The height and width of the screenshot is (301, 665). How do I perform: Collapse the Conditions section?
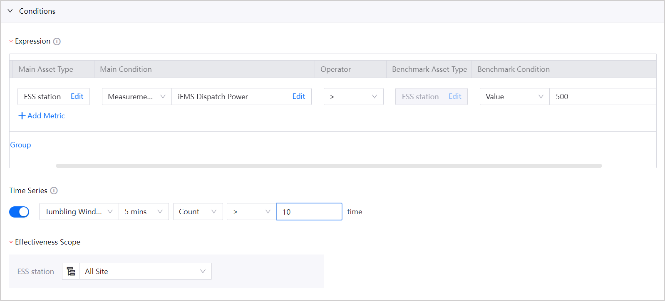[x=10, y=11]
